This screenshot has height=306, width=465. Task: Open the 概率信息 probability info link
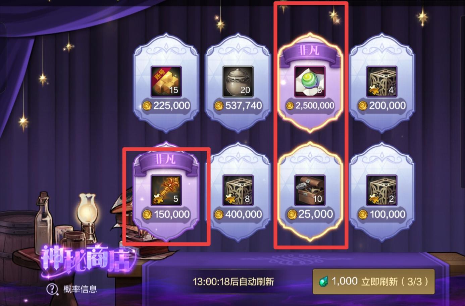pyautogui.click(x=80, y=289)
